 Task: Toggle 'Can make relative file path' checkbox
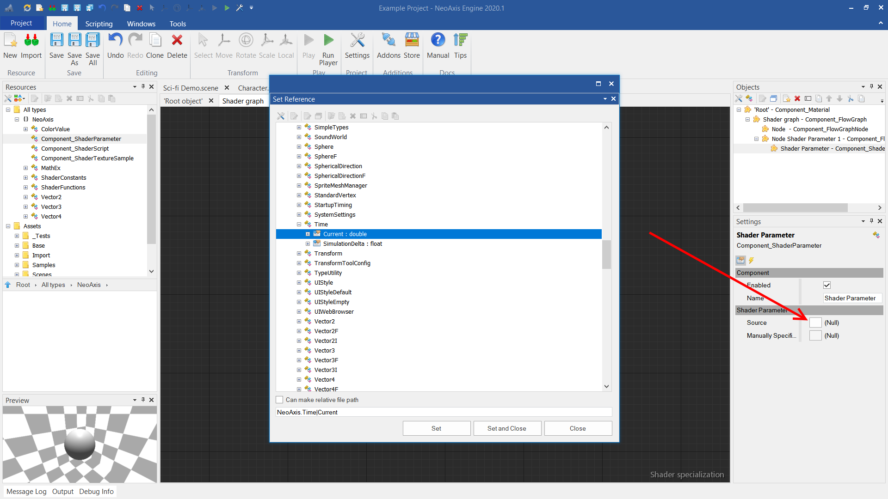click(x=280, y=400)
